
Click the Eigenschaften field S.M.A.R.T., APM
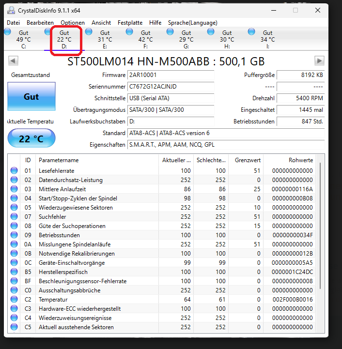tap(226, 145)
